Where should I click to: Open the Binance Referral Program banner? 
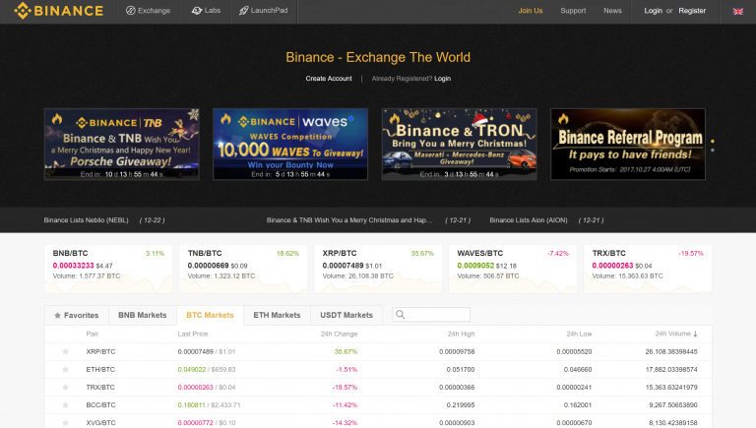click(x=628, y=144)
